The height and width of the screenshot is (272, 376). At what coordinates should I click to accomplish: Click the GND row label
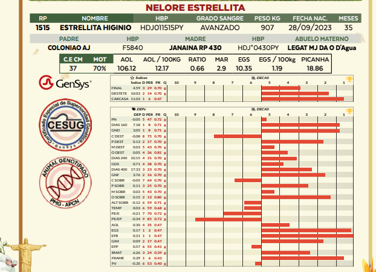(x=115, y=130)
